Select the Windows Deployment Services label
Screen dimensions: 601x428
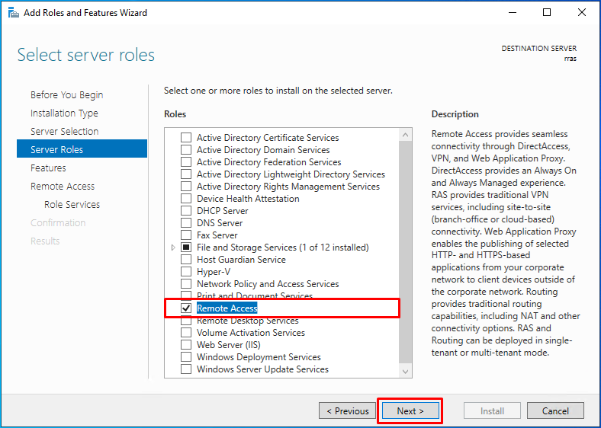(x=259, y=357)
